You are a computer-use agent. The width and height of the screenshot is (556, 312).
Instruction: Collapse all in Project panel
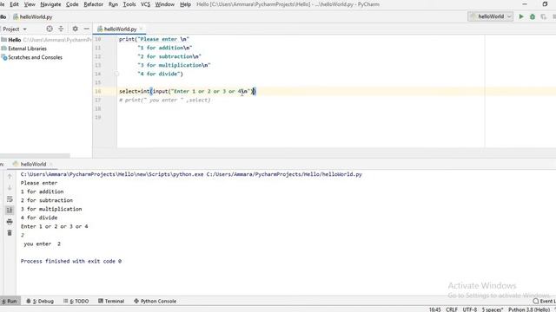click(61, 29)
